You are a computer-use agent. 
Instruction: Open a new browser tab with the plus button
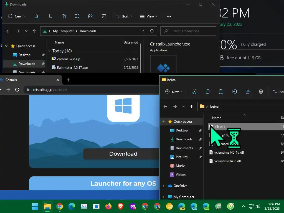click(68, 80)
